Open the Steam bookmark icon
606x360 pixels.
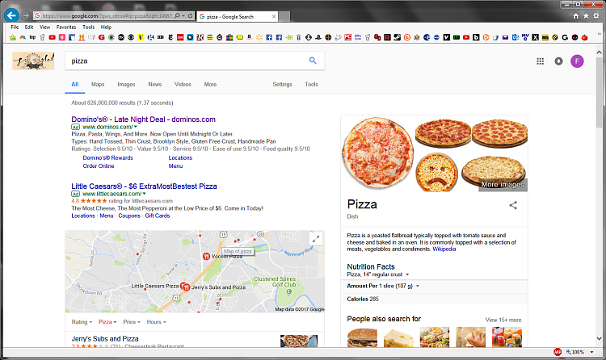coord(398,37)
